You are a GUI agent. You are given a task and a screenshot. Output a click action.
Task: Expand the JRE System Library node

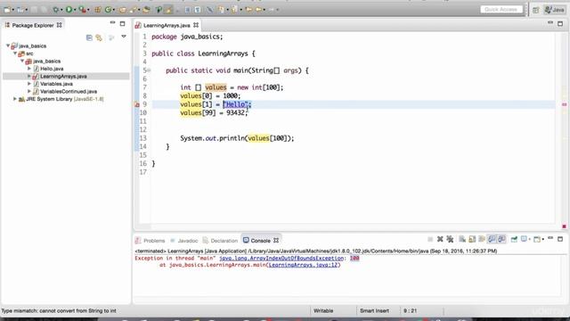coord(15,99)
